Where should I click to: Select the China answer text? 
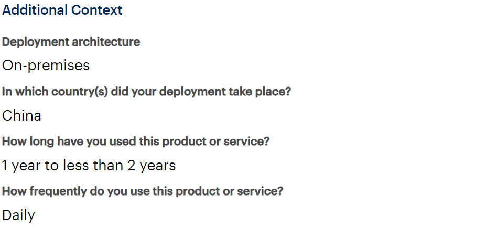click(21, 115)
